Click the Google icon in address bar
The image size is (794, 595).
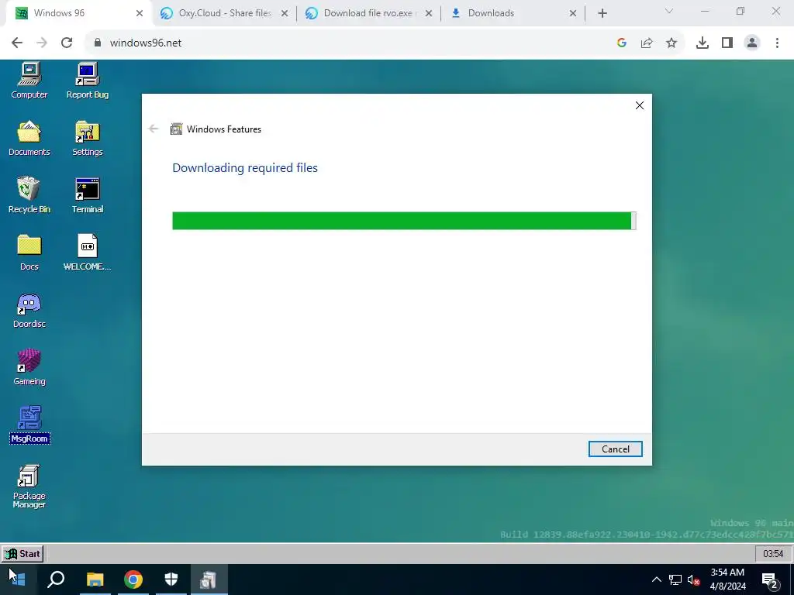(x=622, y=43)
